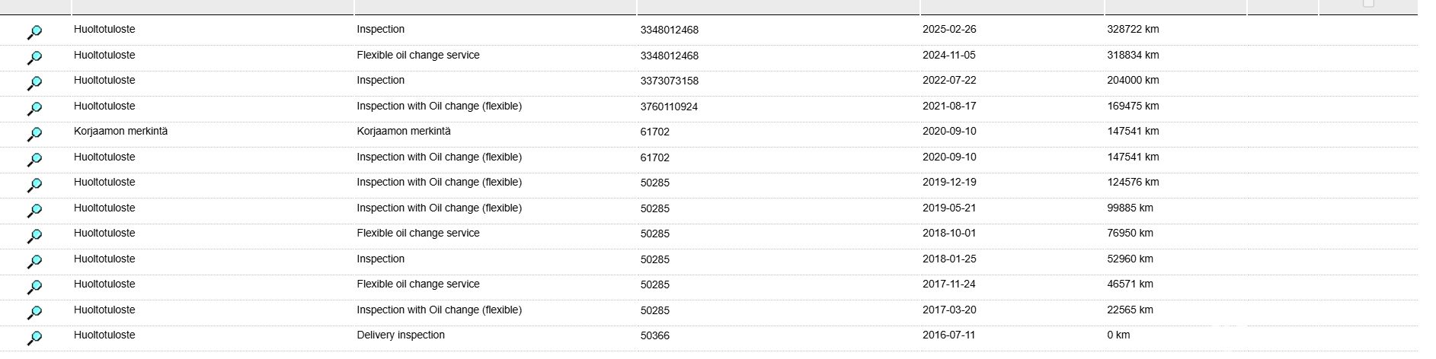Open details for 2025-02-26 Inspection record
This screenshot has height=359, width=1436.
[x=34, y=32]
